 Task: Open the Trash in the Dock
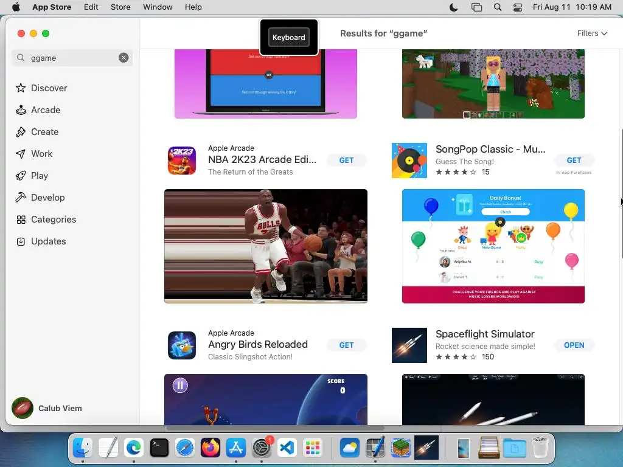tap(540, 447)
